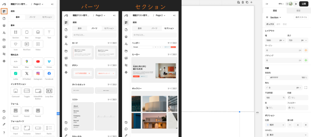The image size is (311, 137).
Task: Add a Text element
Action: pos(49,32)
